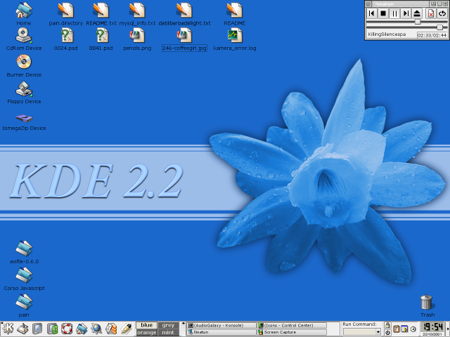Open the K menu on the panel
Viewport: 450px width, 337px height.
click(7, 329)
